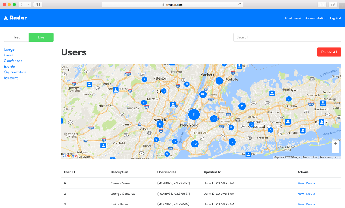Click the Radar logo in the header
345x208 pixels.
coord(16,18)
